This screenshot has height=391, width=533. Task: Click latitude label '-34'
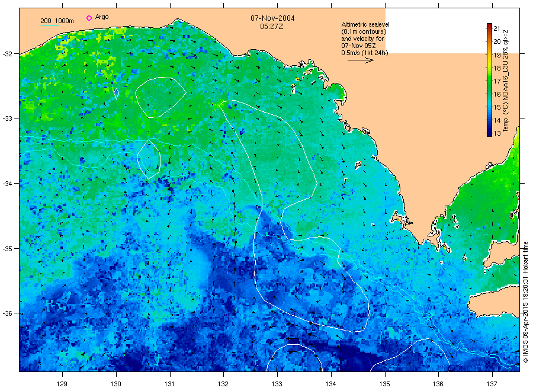click(x=7, y=184)
